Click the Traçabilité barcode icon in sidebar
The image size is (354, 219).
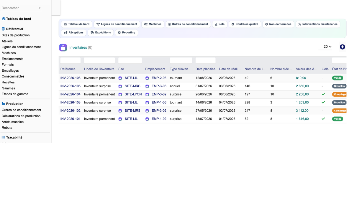4,137
